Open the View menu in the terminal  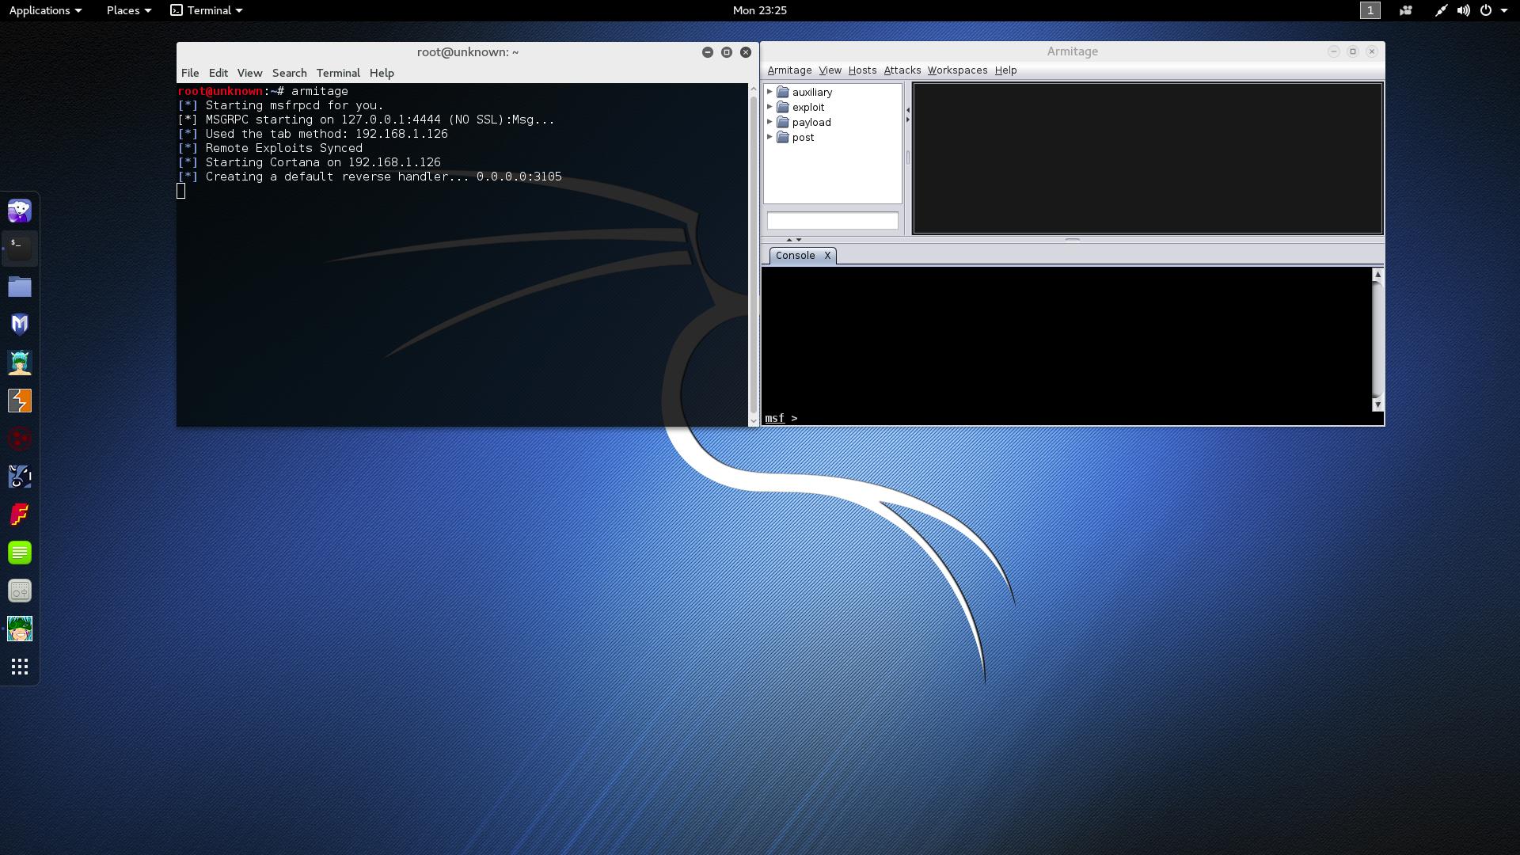point(249,73)
